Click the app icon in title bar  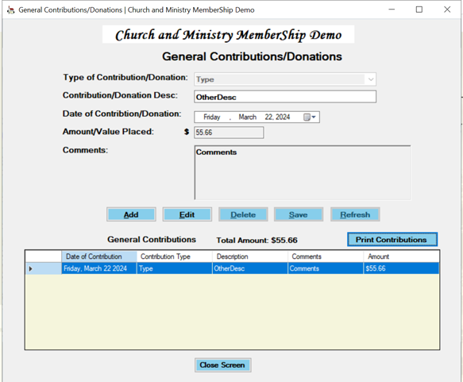10,10
